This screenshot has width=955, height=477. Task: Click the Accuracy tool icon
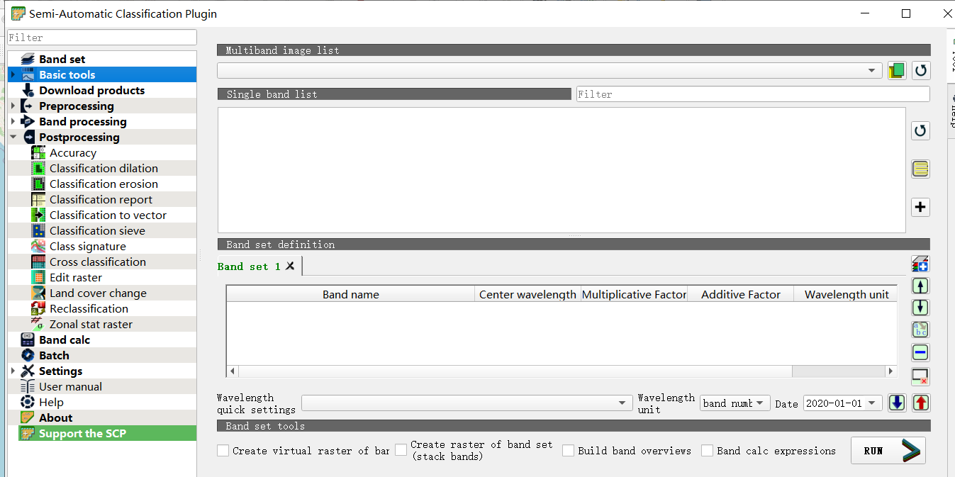click(x=38, y=152)
